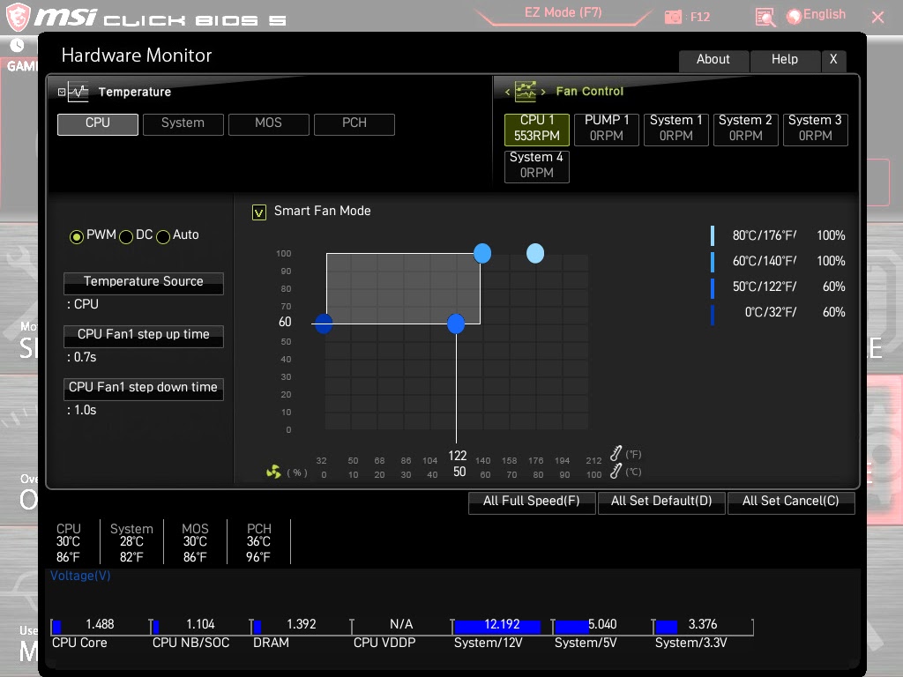
Task: Click the fan curve point at 60°C
Action: point(482,253)
